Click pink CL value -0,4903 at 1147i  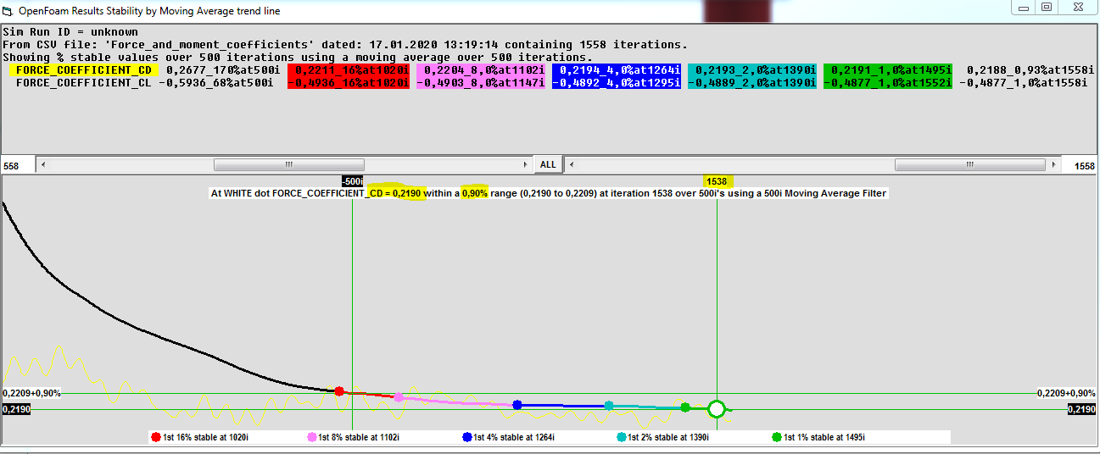481,82
